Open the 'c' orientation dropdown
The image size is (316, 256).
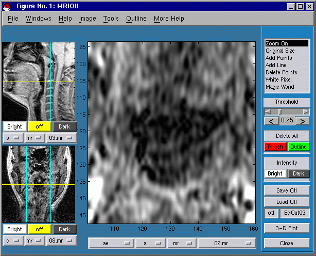(x=13, y=241)
